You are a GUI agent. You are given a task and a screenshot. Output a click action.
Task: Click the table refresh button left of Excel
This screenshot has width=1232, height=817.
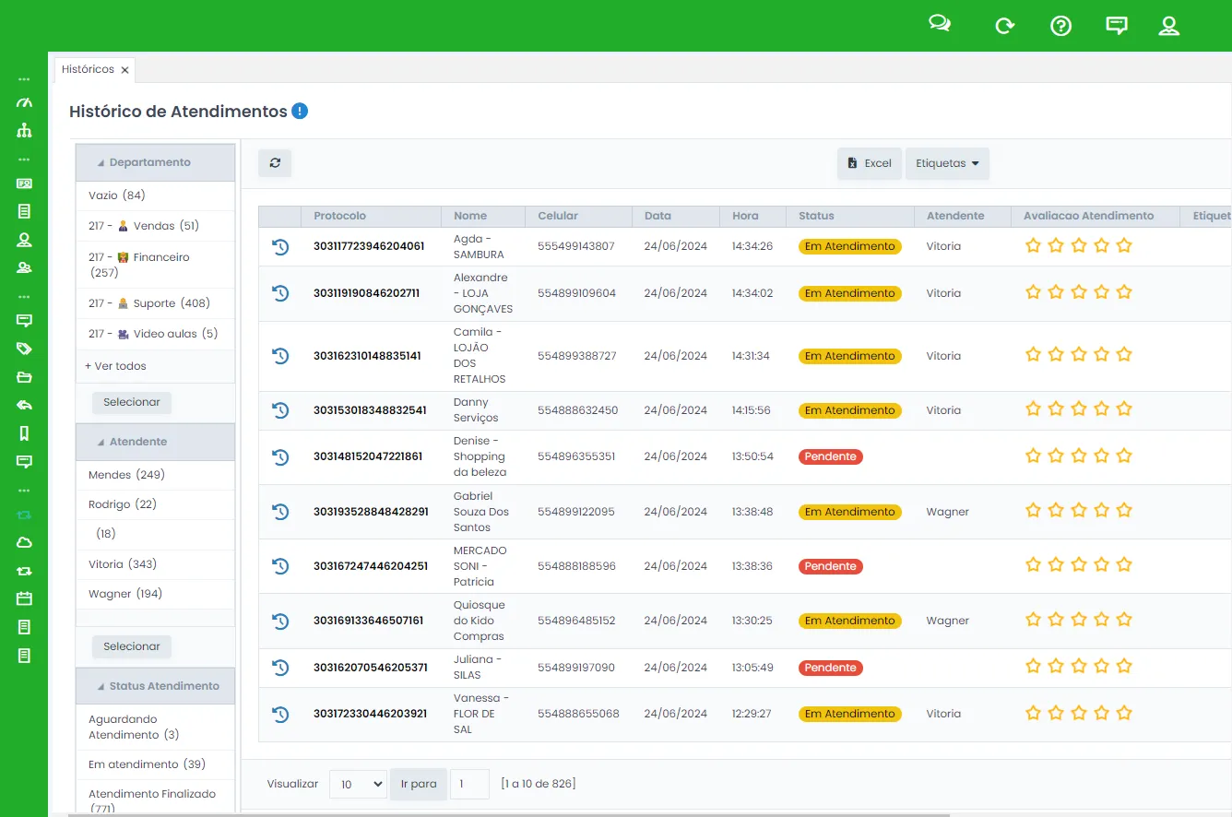[x=275, y=162]
